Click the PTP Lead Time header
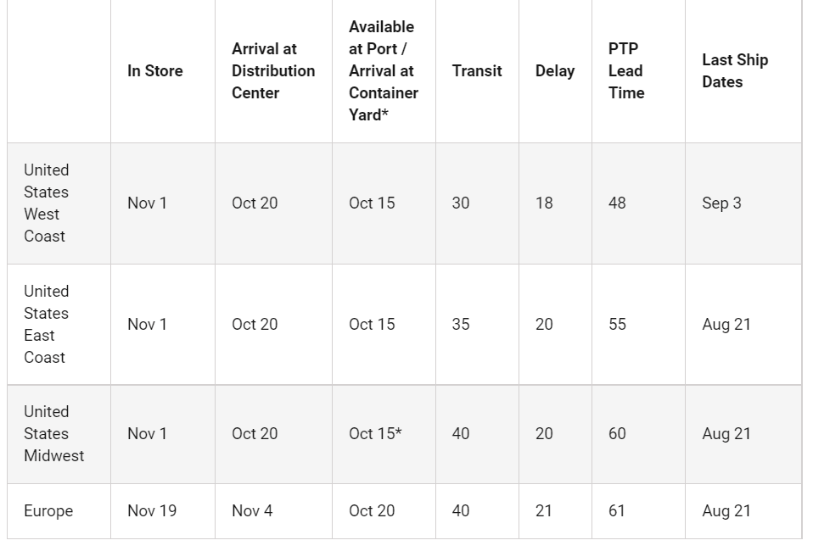 pyautogui.click(x=626, y=71)
